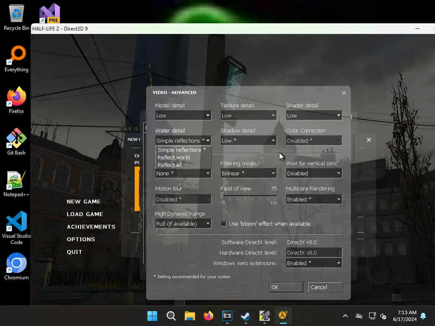Open the Filtering mode dropdown
435x326 pixels.
(x=249, y=173)
